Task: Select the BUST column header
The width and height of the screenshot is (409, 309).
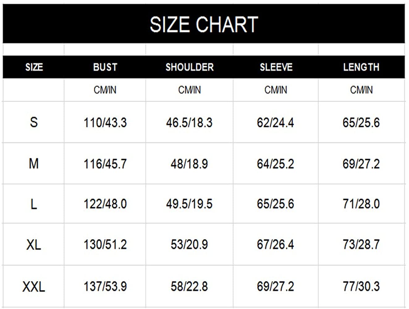Action: [105, 67]
